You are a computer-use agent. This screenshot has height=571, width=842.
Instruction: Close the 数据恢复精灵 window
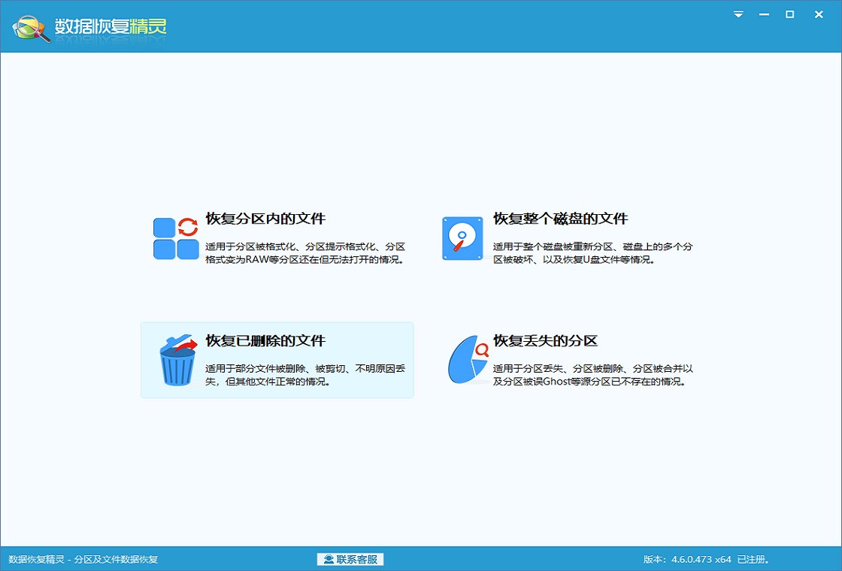click(819, 14)
